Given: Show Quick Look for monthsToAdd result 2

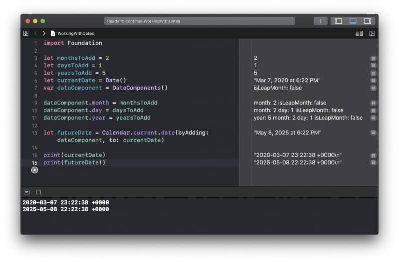Looking at the screenshot, I should [373, 58].
